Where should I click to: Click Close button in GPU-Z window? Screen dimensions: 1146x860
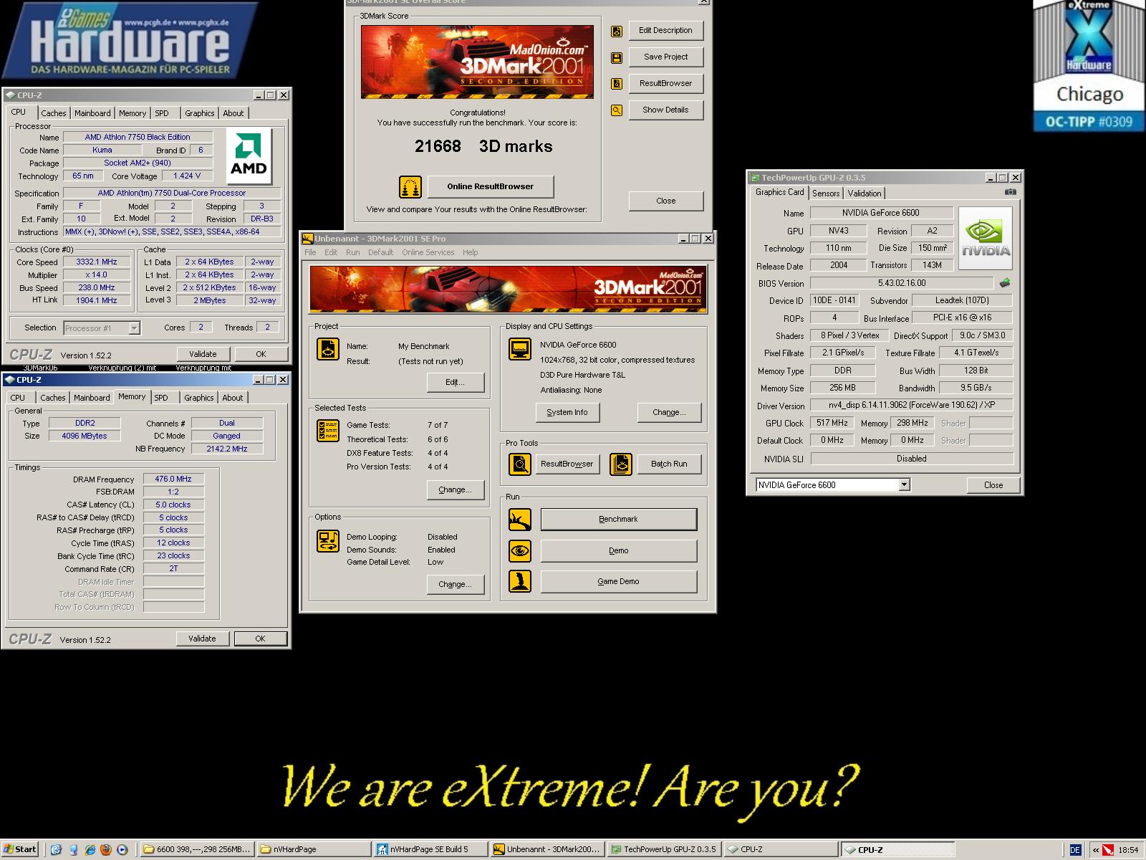993,485
